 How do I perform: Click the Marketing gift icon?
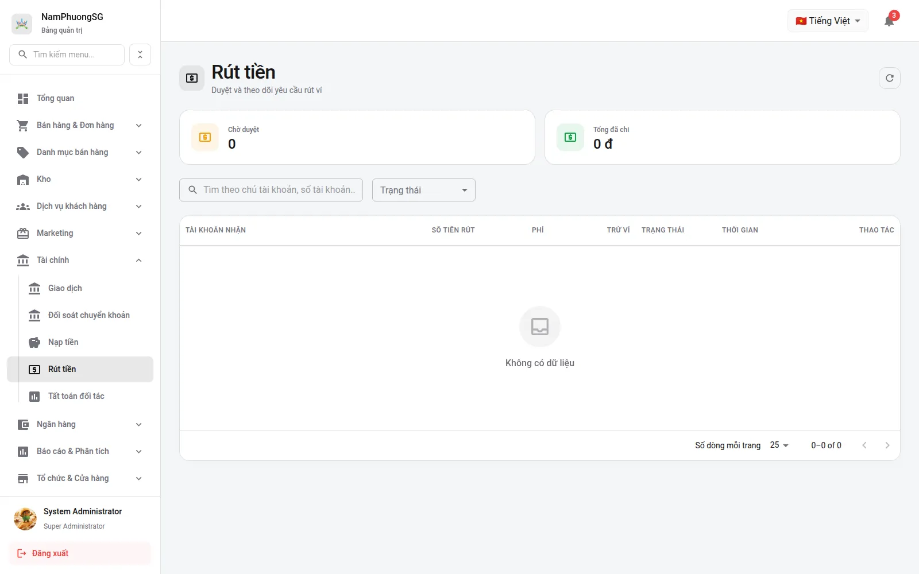tap(23, 234)
